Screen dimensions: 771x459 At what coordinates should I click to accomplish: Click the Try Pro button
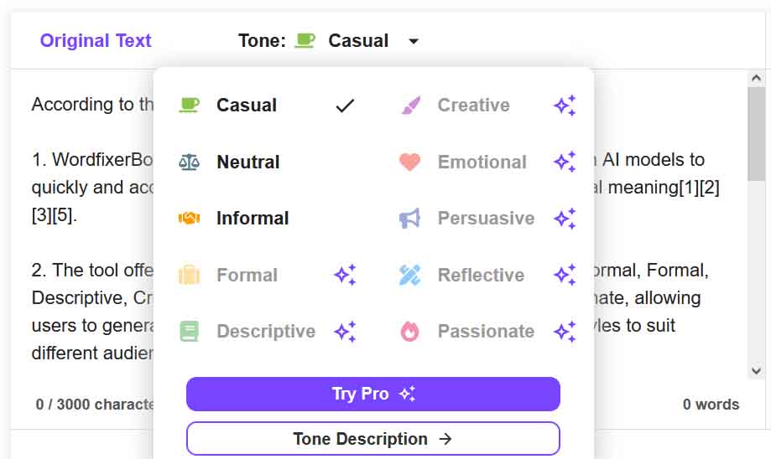tap(373, 395)
